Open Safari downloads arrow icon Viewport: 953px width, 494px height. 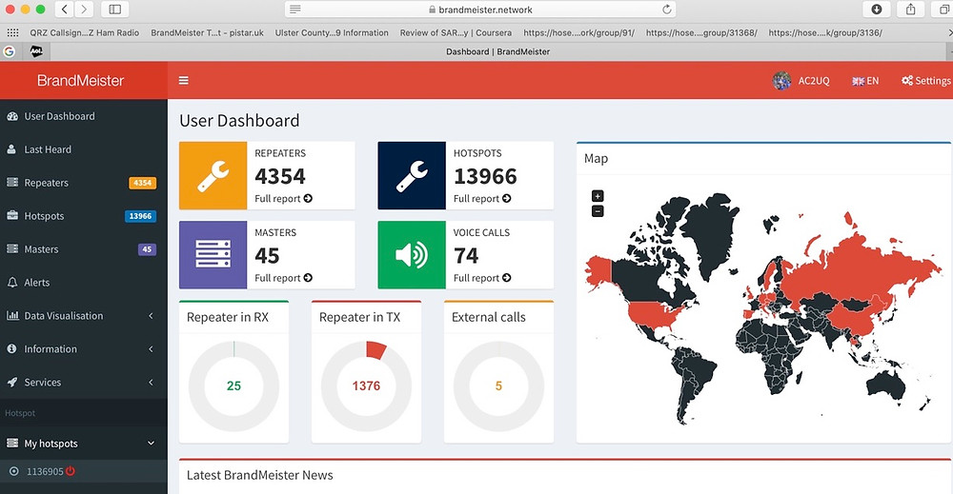[877, 10]
